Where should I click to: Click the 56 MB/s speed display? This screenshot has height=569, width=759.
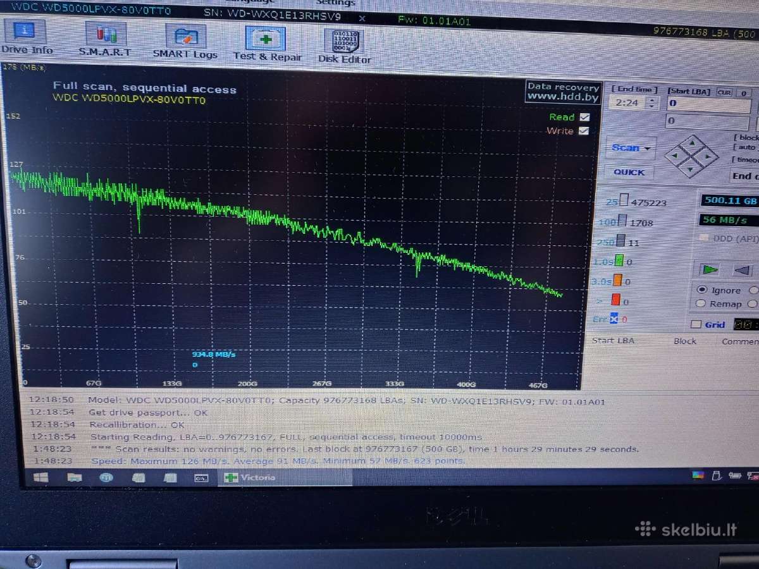tap(729, 220)
